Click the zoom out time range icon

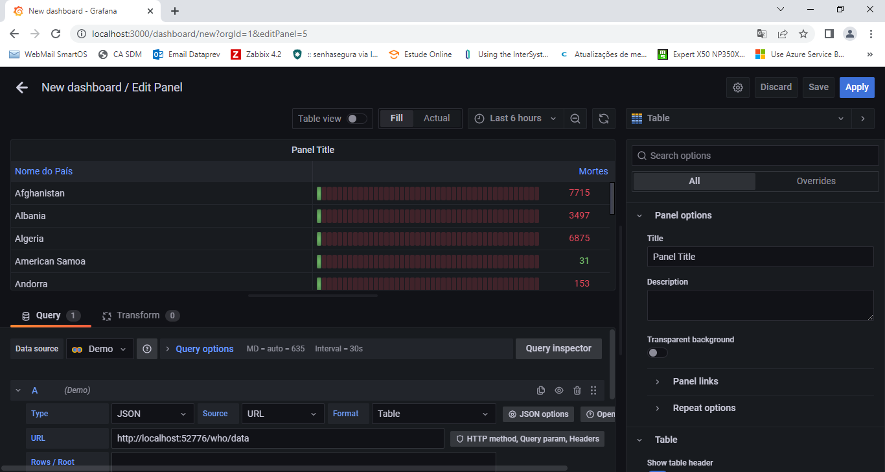pyautogui.click(x=575, y=119)
